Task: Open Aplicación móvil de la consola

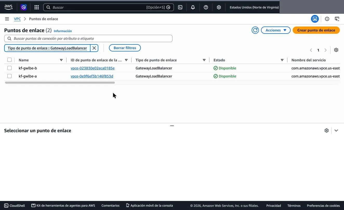Action: [x=149, y=206]
